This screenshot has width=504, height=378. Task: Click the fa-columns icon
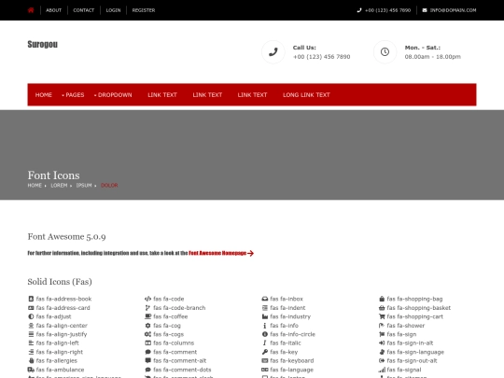tap(147, 343)
